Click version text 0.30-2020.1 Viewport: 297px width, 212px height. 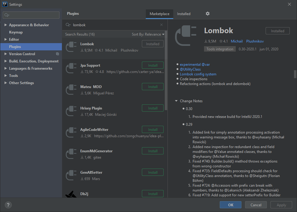(247, 49)
